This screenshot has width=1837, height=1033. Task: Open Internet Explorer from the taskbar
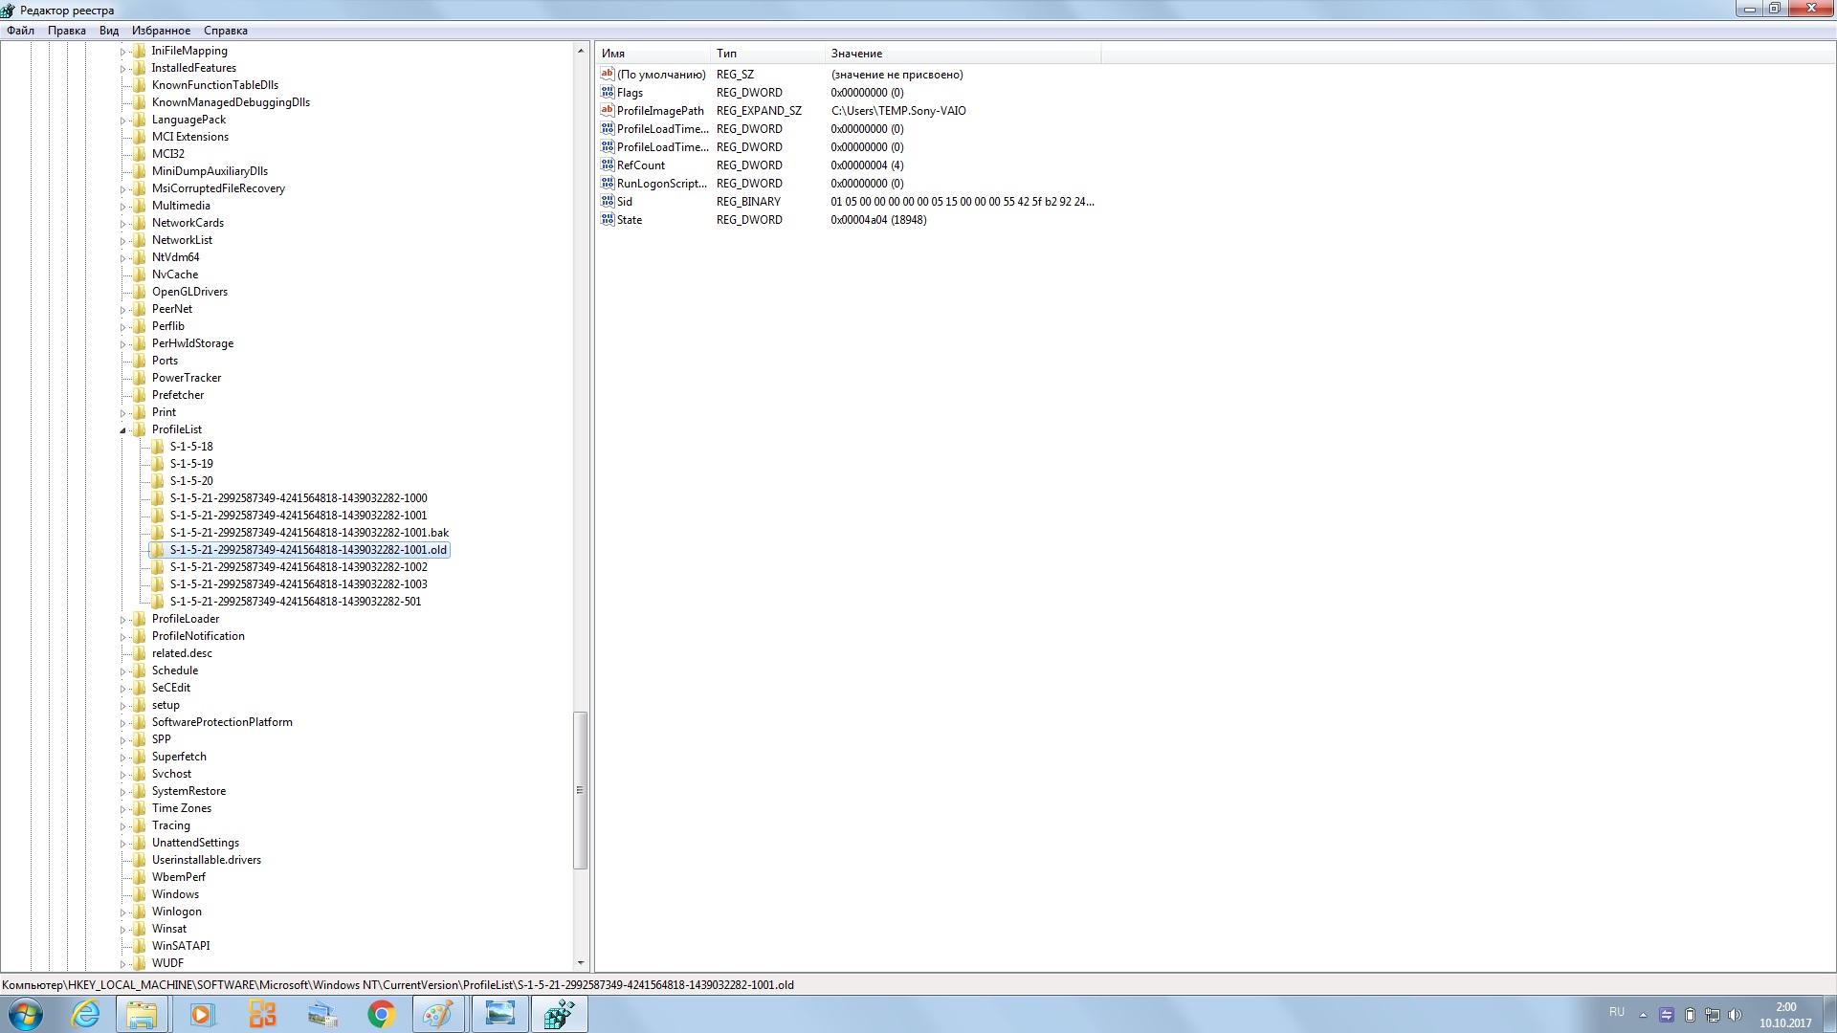[86, 1014]
